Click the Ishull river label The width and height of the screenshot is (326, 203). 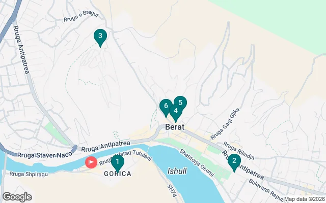click(x=177, y=171)
